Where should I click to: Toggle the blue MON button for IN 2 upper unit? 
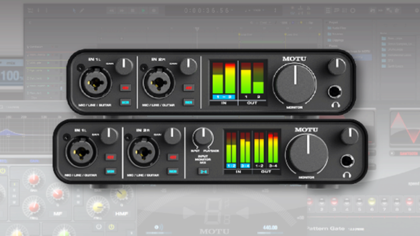pyautogui.click(x=189, y=102)
